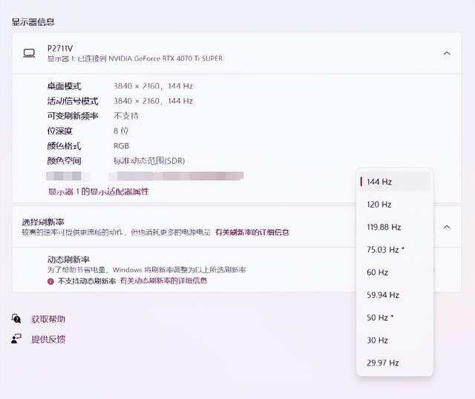The width and height of the screenshot is (475, 399).
Task: Click the 活动信号模式 resolution value
Action: 154,101
